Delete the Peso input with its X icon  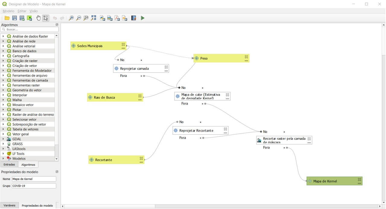coord(246,57)
